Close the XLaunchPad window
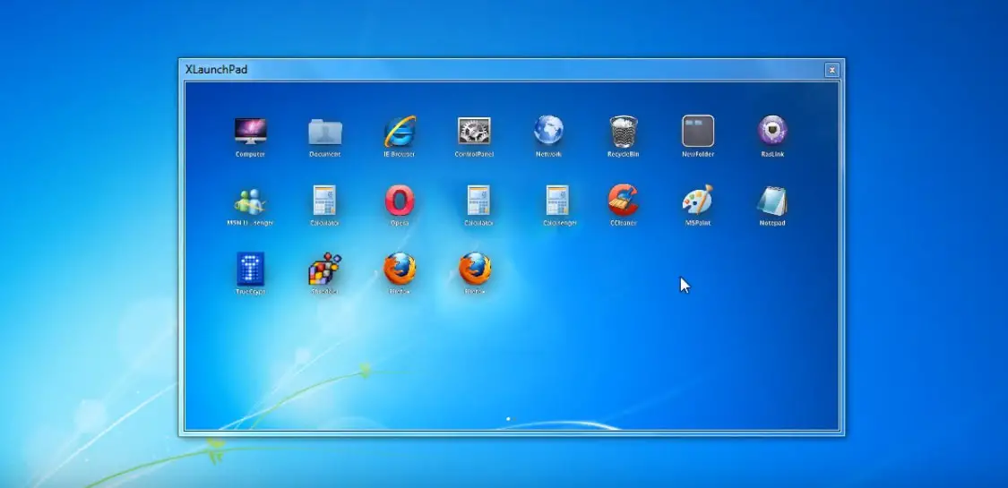Screen dimensions: 1008x488 [831, 70]
